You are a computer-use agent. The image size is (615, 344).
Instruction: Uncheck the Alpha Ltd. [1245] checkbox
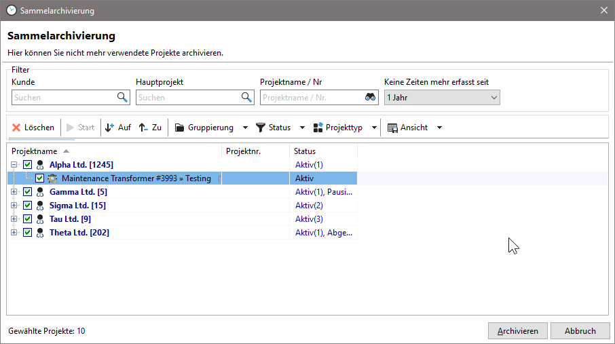28,165
